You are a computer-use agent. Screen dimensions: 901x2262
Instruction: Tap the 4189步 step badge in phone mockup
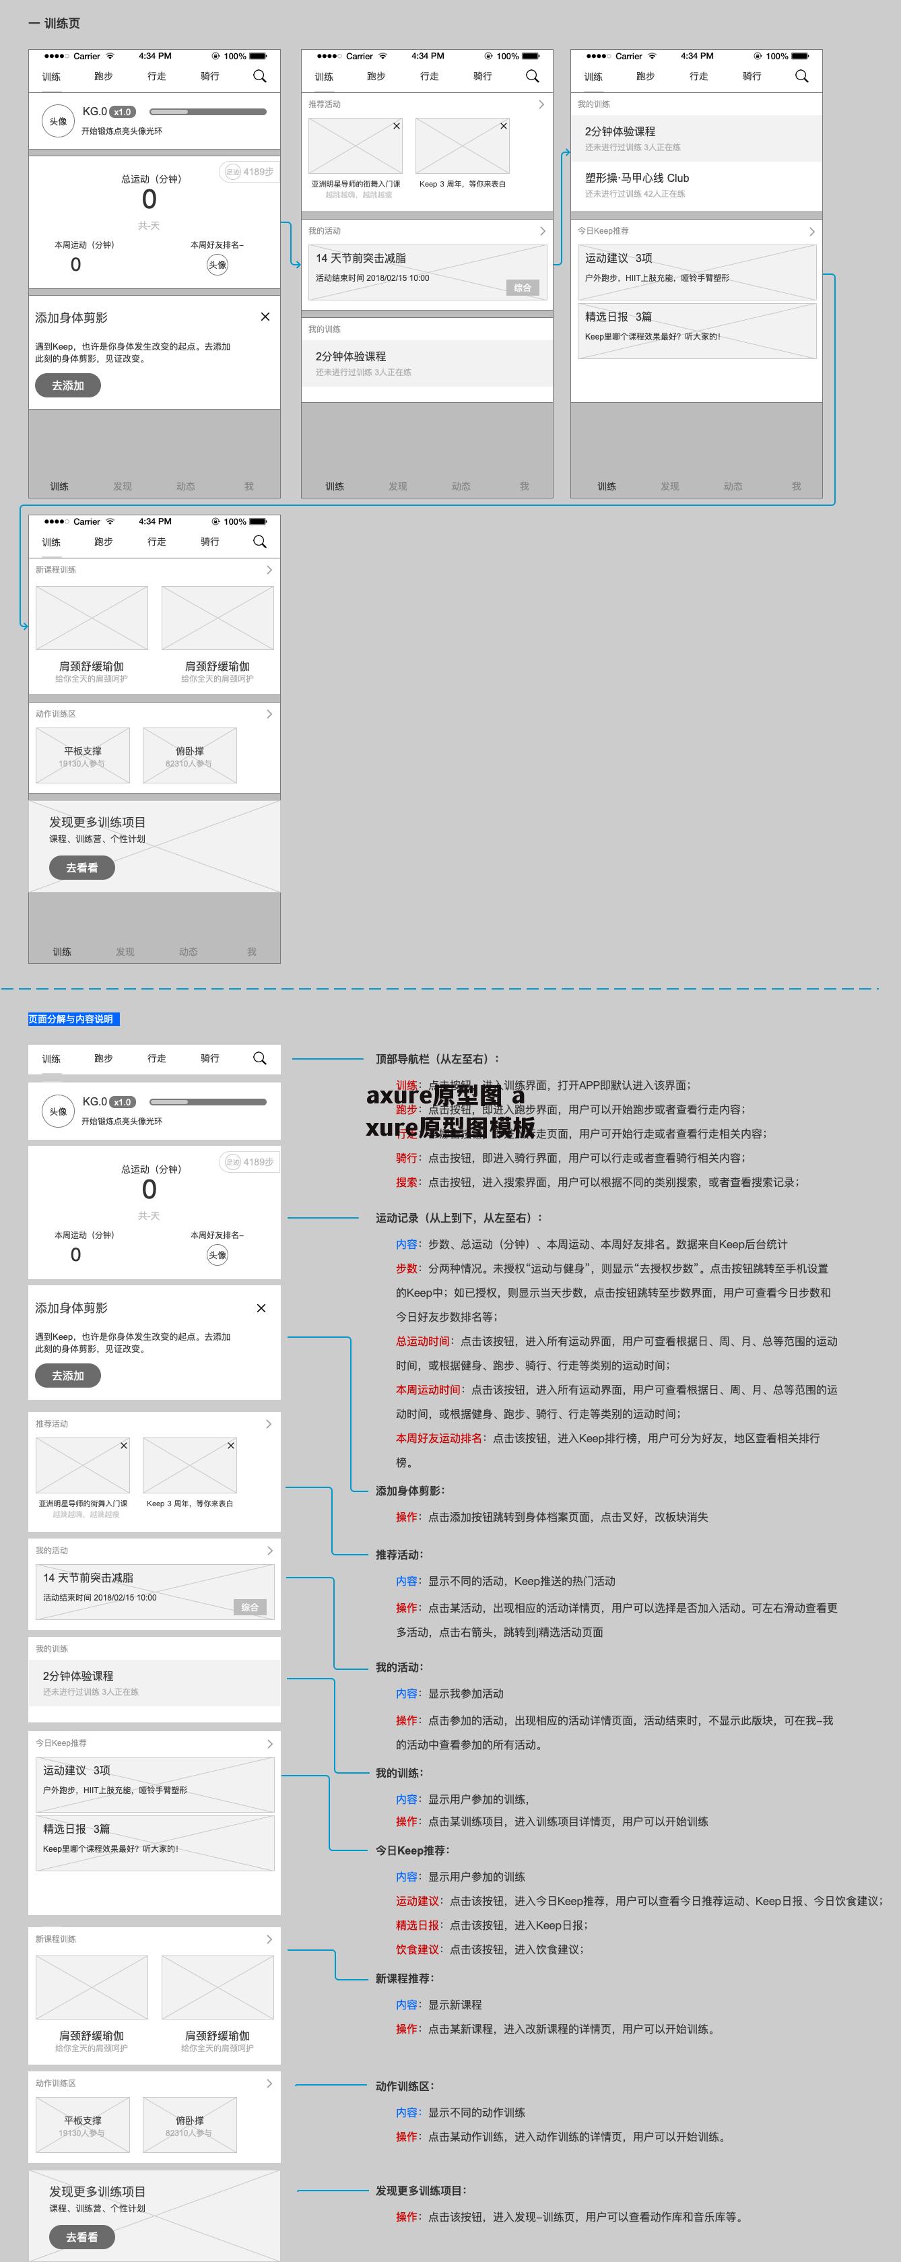[x=249, y=172]
